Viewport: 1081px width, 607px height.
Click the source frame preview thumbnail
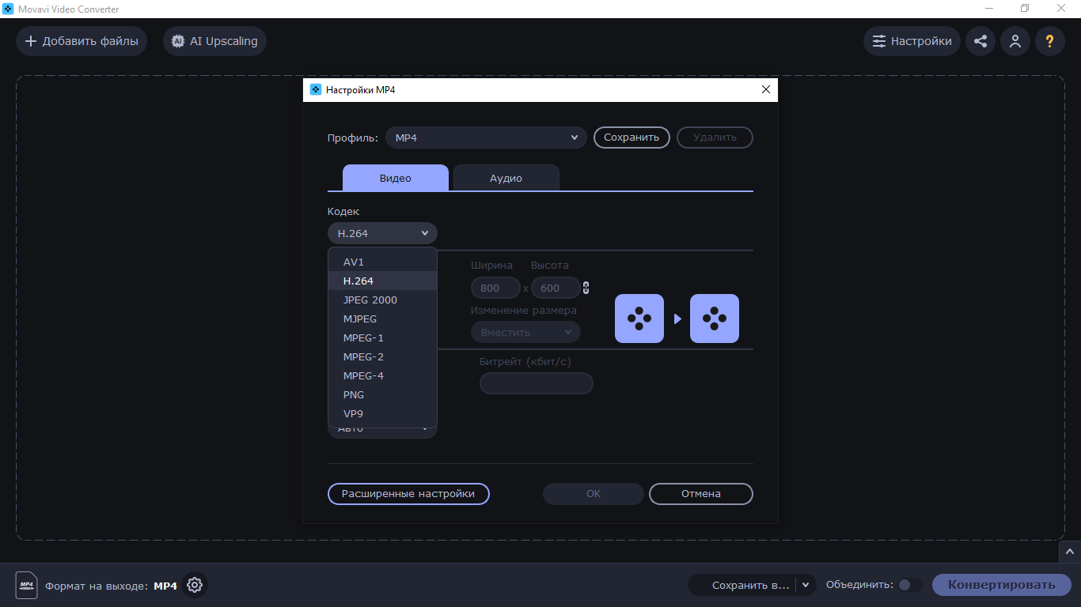pos(639,319)
